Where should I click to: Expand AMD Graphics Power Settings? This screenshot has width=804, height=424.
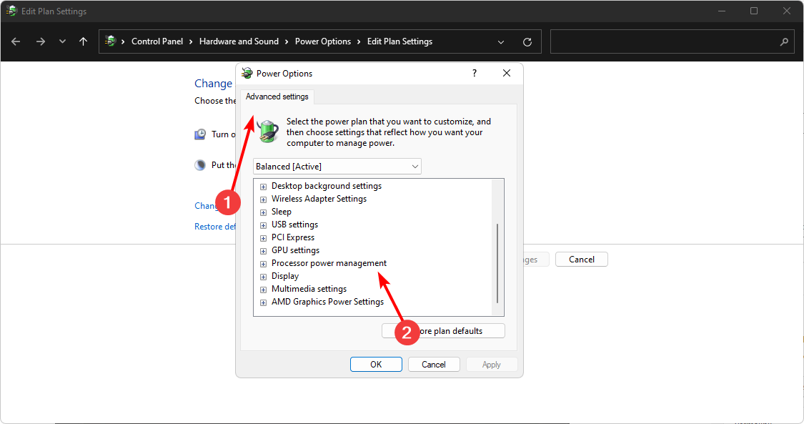pyautogui.click(x=263, y=302)
